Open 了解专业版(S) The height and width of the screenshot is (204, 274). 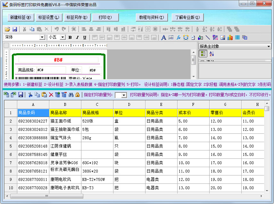[x=187, y=17]
